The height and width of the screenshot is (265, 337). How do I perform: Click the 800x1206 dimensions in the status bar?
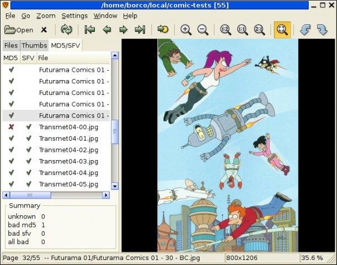[x=242, y=258]
